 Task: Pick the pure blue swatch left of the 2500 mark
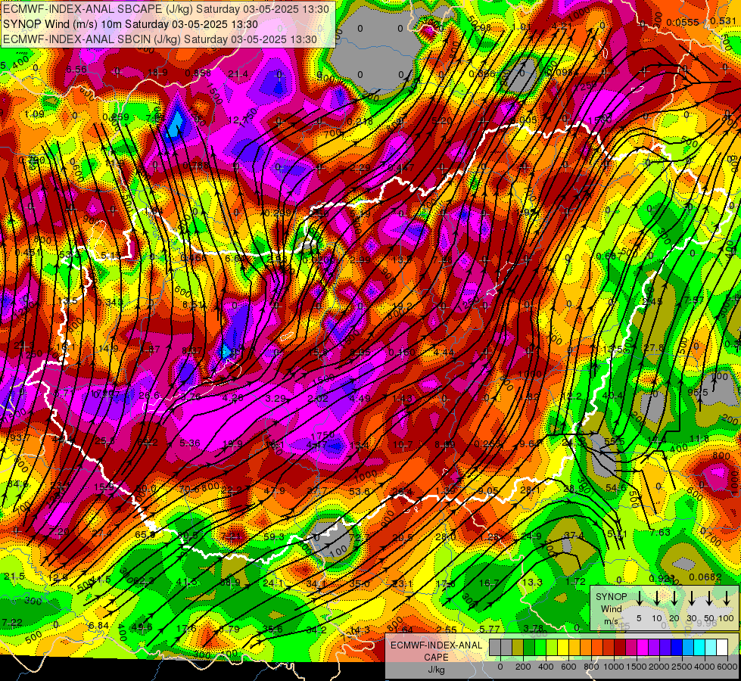click(677, 647)
